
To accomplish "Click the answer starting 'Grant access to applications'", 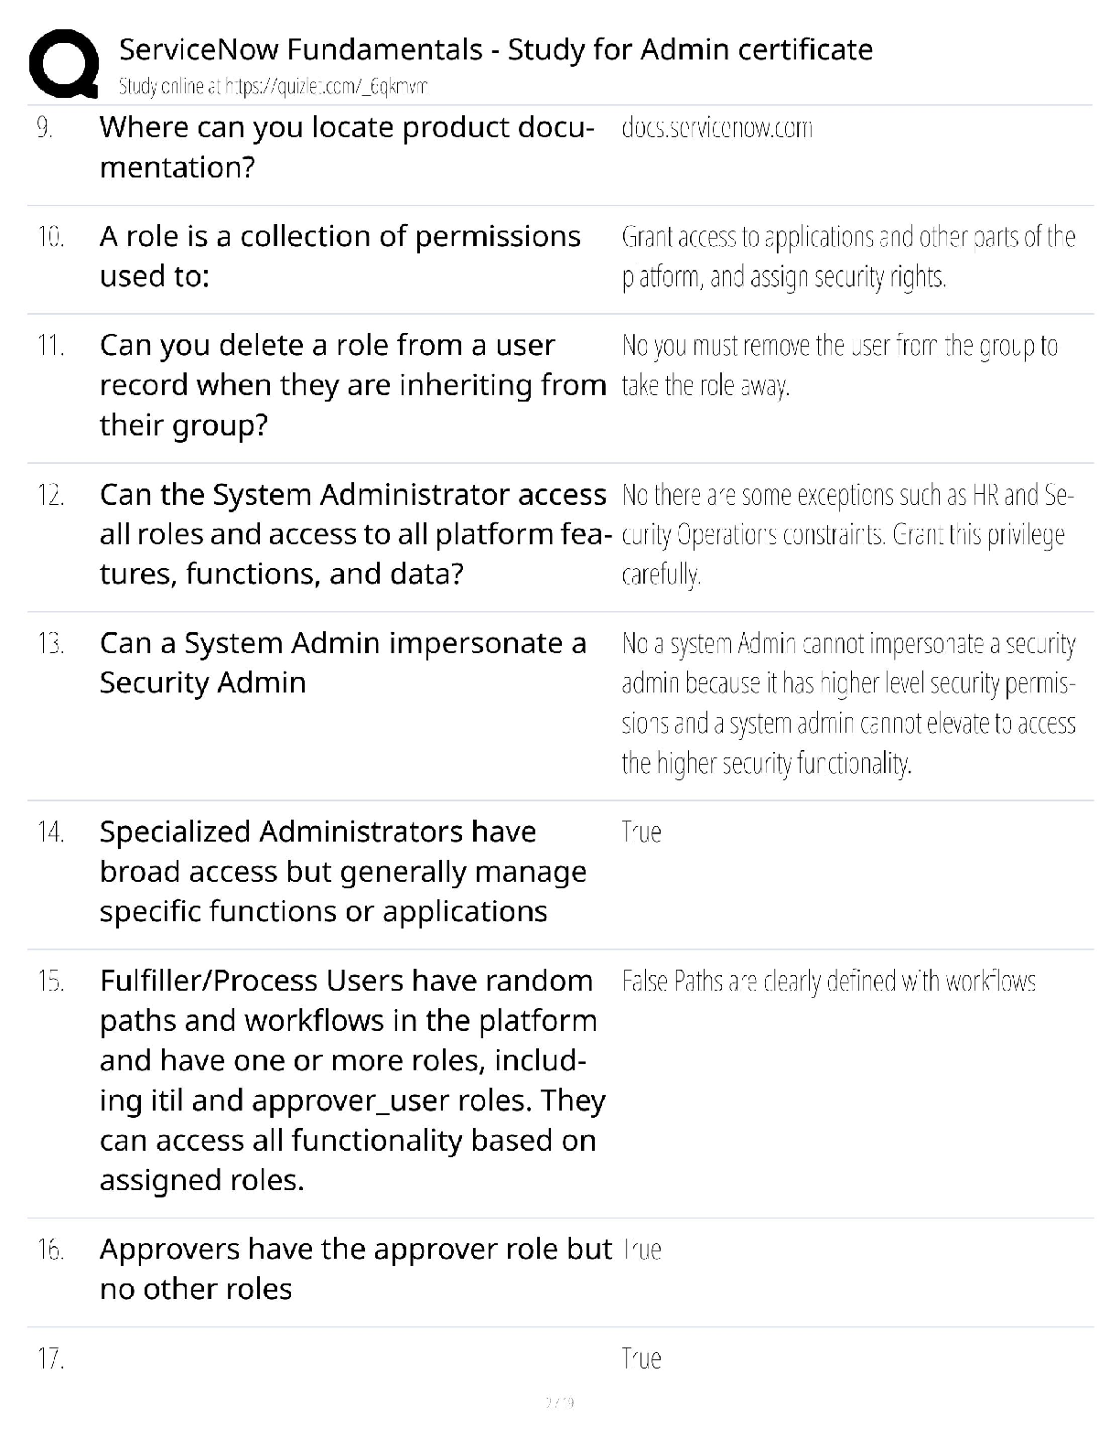I will (847, 256).
